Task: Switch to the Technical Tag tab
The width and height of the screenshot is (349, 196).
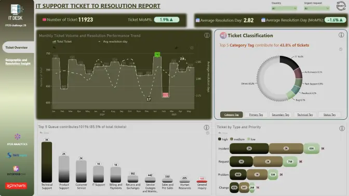Action: [305, 115]
